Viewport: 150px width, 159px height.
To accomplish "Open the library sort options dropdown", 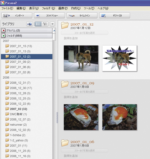I will point(52,24).
